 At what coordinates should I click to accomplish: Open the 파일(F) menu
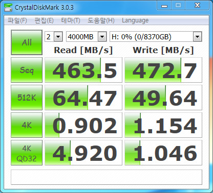pos(17,20)
